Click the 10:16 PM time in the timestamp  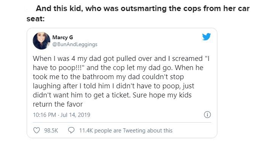45,115
